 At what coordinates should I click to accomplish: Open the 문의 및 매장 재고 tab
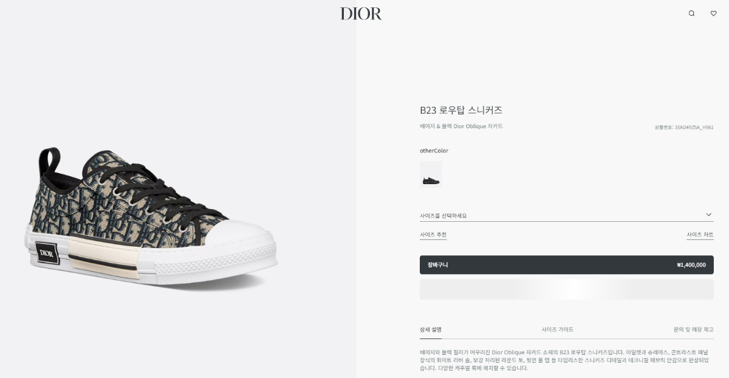pyautogui.click(x=693, y=329)
